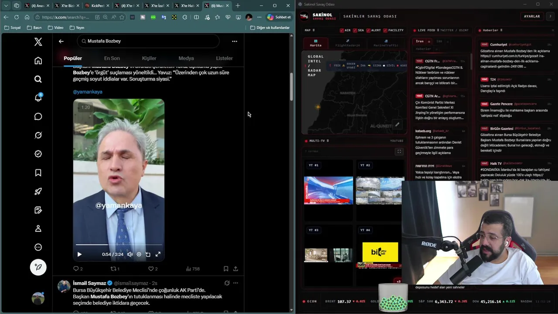This screenshot has height=314, width=558.
Task: Compose a new post with feather button
Action: click(38, 267)
